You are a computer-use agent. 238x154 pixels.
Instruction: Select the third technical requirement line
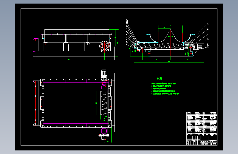coord(159,89)
